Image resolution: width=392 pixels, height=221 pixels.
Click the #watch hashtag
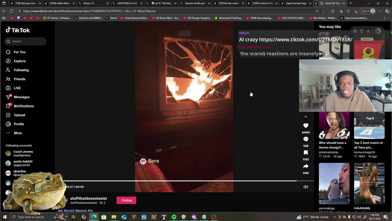tap(81, 211)
